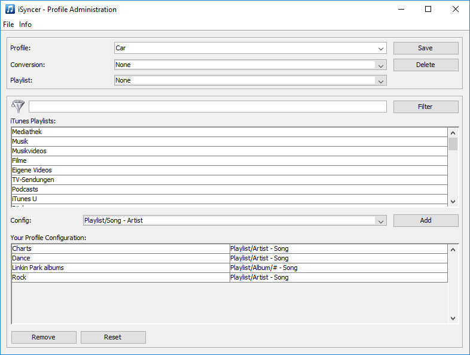This screenshot has width=470, height=355.
Task: Click Playlist/Artist - Song cell in Charts row
Action: 338,249
